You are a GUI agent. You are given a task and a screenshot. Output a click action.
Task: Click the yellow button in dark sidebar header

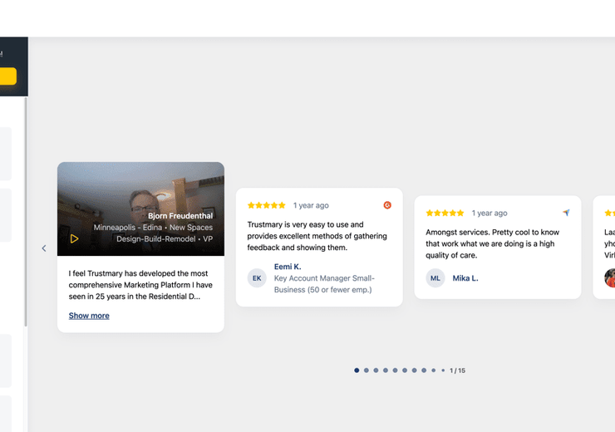[7, 76]
